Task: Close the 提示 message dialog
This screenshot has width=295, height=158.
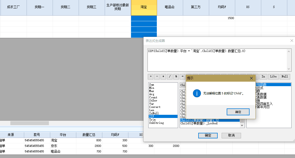Action: coord(251,78)
